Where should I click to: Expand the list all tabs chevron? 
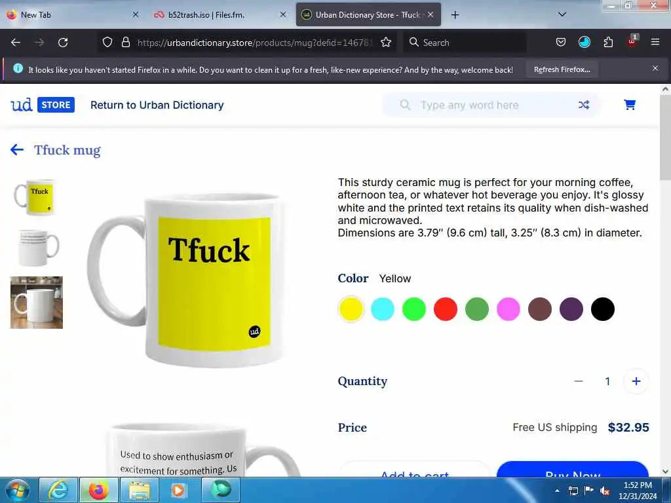coord(562,14)
